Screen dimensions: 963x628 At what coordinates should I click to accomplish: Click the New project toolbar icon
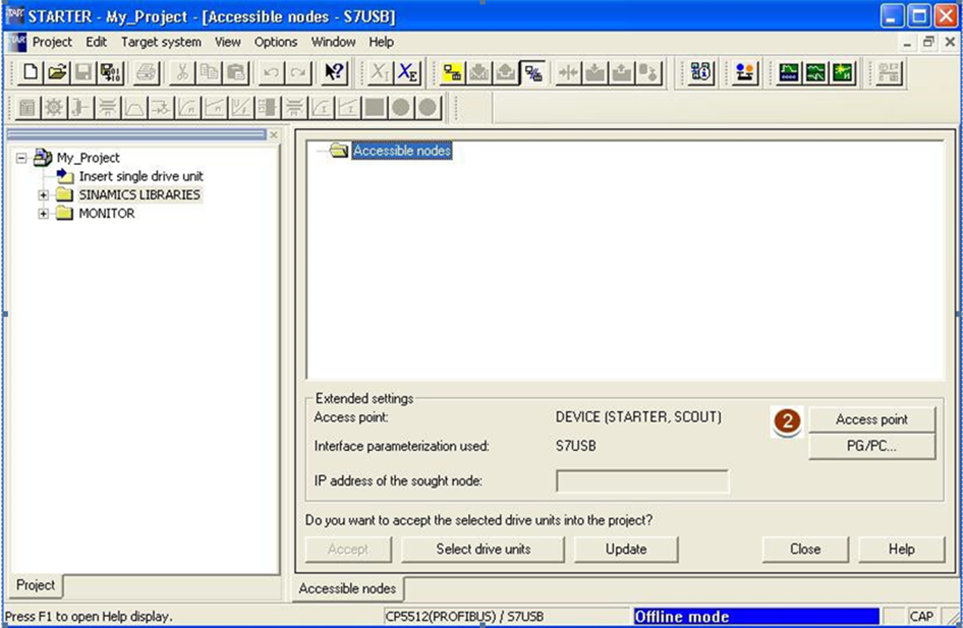pyautogui.click(x=30, y=73)
